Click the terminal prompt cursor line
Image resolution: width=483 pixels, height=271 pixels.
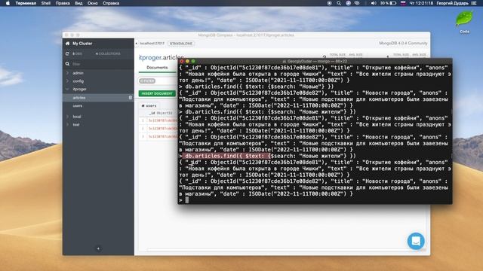[315, 200]
